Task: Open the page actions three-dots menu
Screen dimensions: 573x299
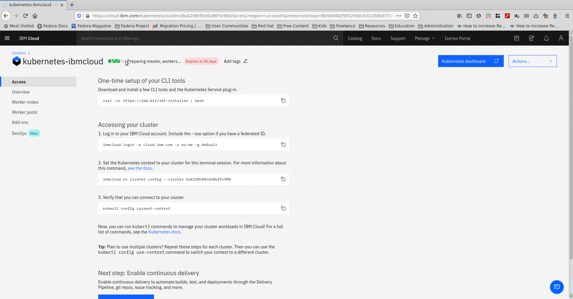Action: tap(399, 16)
